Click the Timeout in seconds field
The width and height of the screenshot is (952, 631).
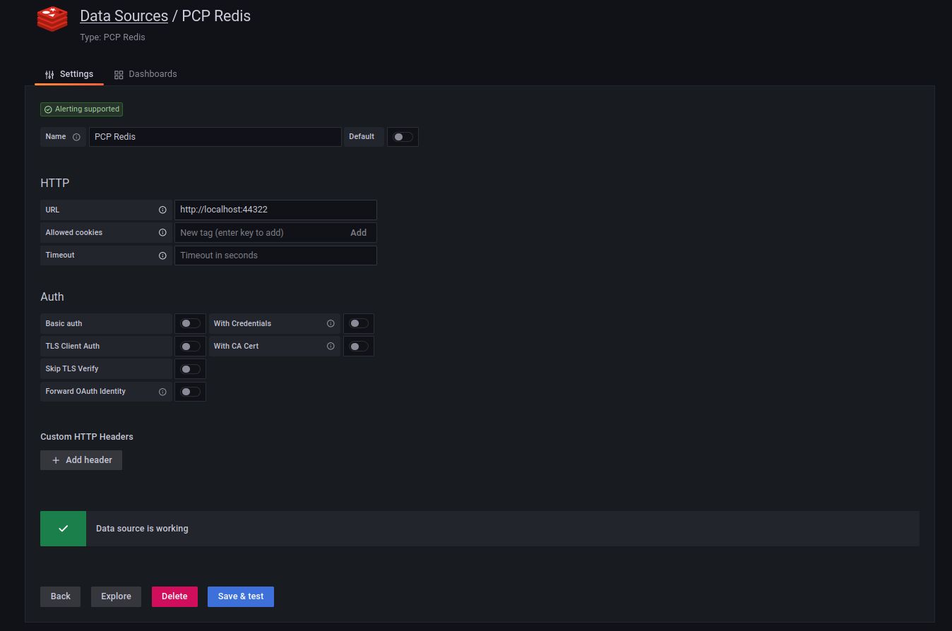[x=275, y=256]
